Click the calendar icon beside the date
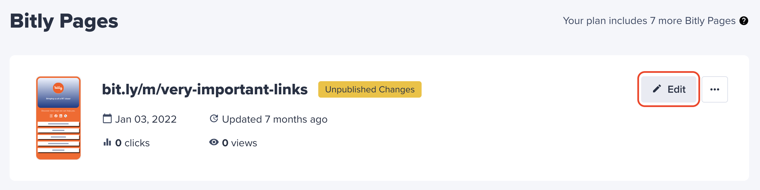The image size is (760, 190). click(107, 118)
